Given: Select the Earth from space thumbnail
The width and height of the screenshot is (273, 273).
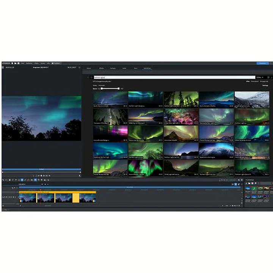Looking at the screenshot, I should [216, 151].
